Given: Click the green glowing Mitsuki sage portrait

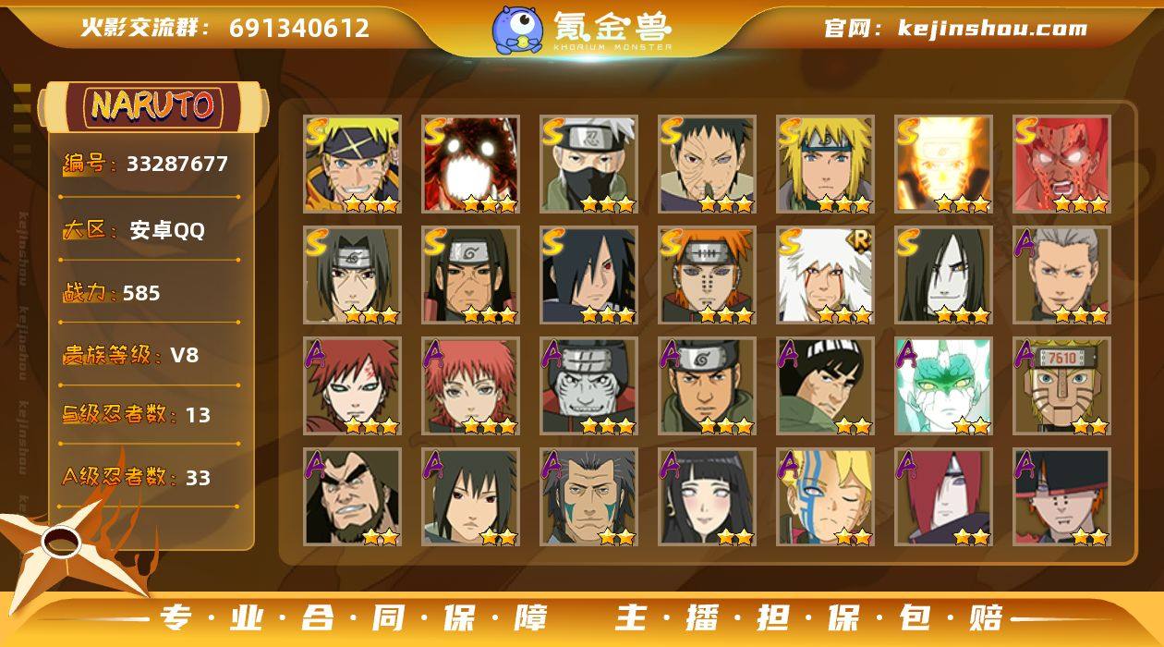Looking at the screenshot, I should 943,385.
